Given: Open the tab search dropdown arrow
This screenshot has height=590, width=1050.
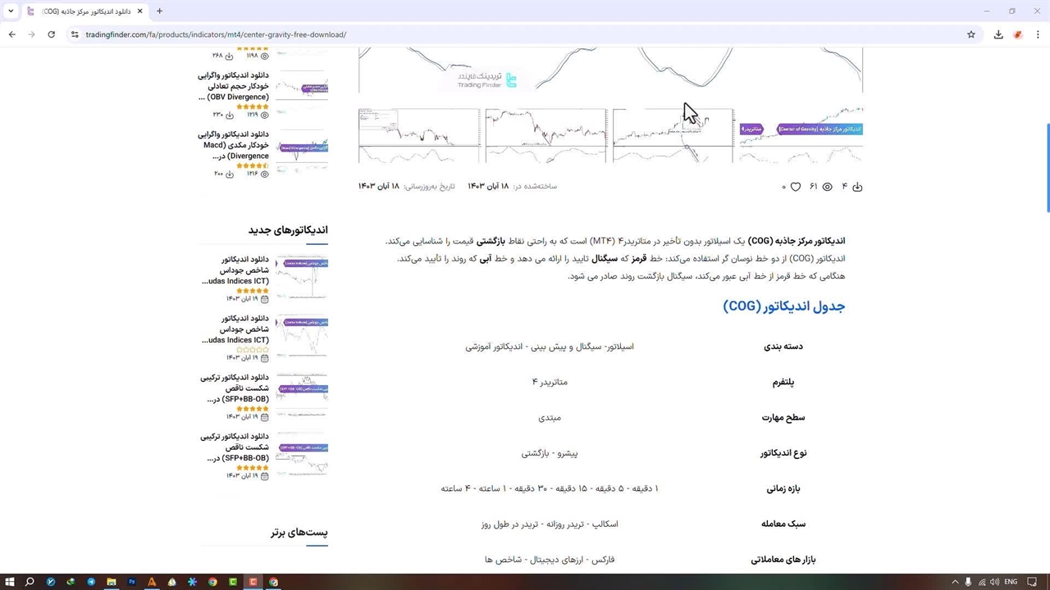Looking at the screenshot, I should pos(11,11).
